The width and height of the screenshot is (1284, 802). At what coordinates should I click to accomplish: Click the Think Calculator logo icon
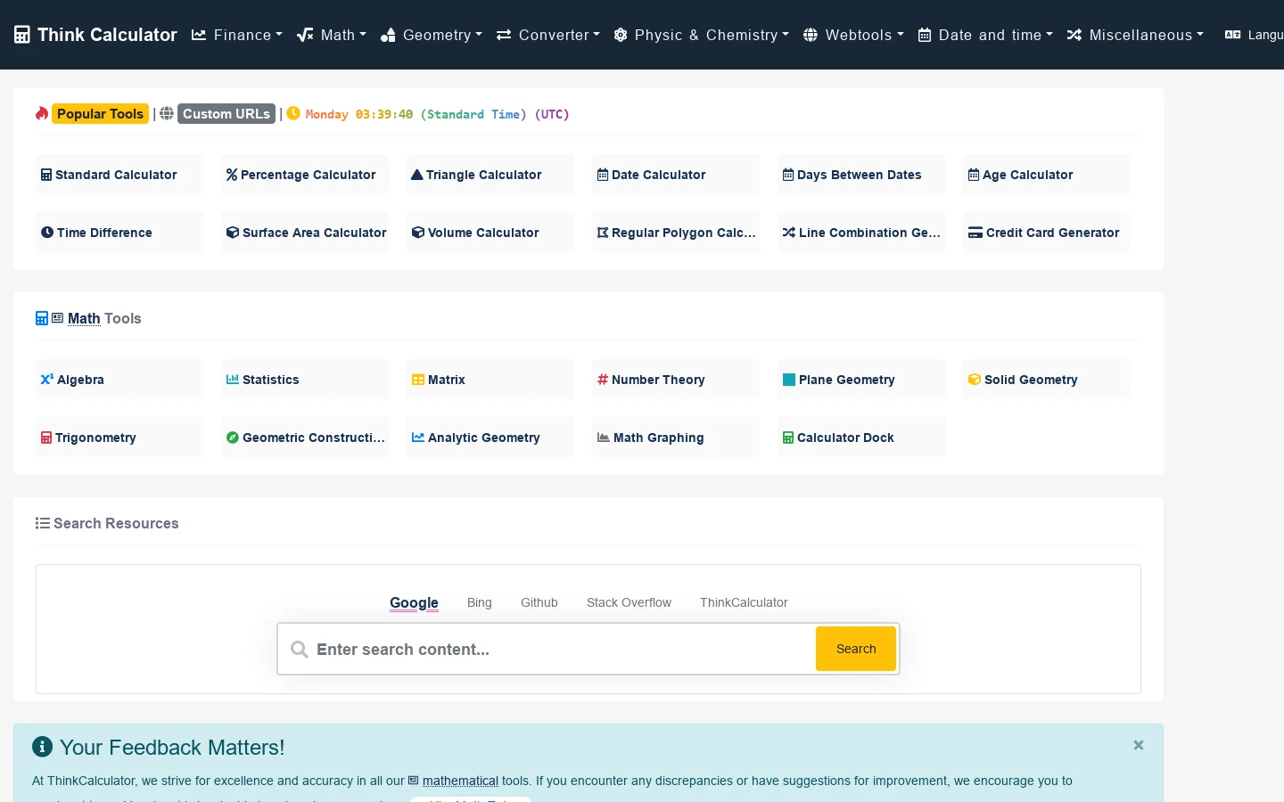point(22,35)
